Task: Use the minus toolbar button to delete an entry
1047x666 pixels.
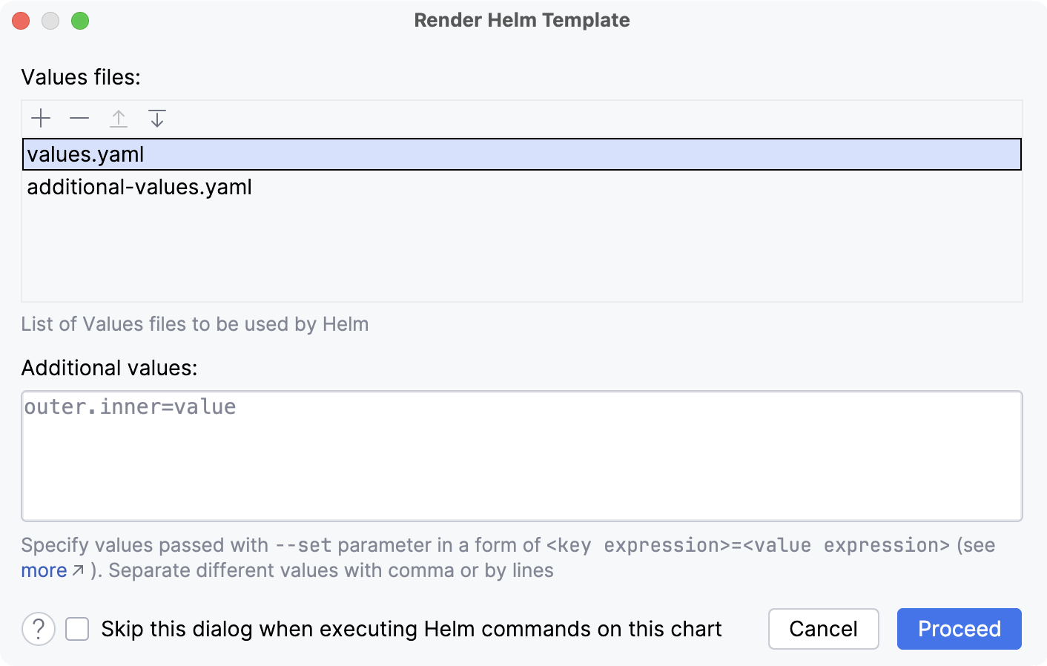Action: pyautogui.click(x=79, y=118)
